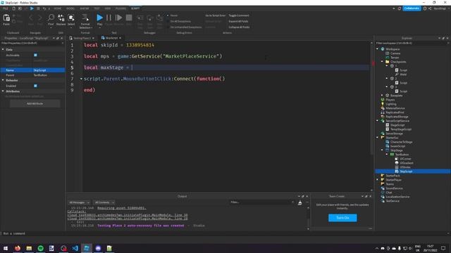Open the All Messages dropdown in Output
The image size is (451, 253).
[79, 202]
